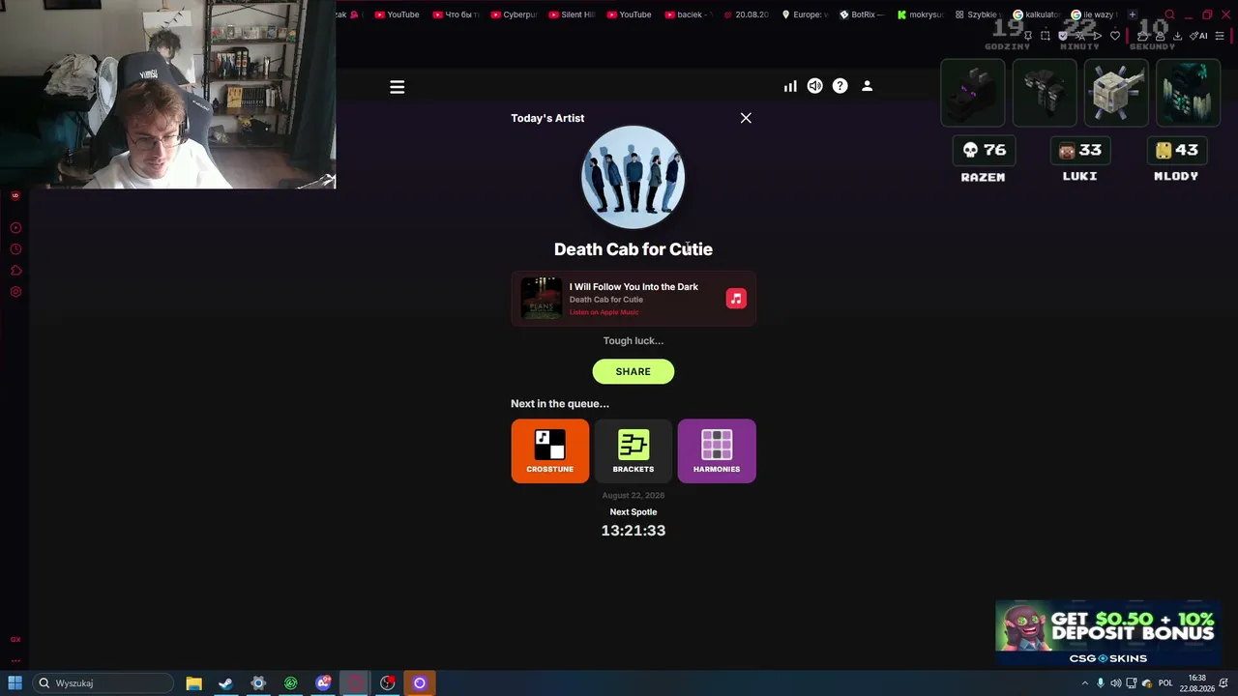Open the red Opera GX taskbar icon
This screenshot has width=1238, height=696.
tap(355, 682)
